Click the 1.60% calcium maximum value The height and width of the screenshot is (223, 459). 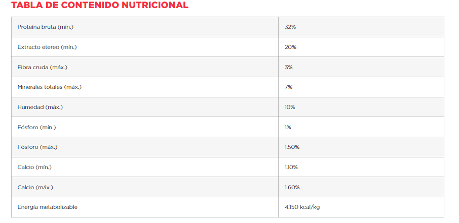[x=292, y=187]
